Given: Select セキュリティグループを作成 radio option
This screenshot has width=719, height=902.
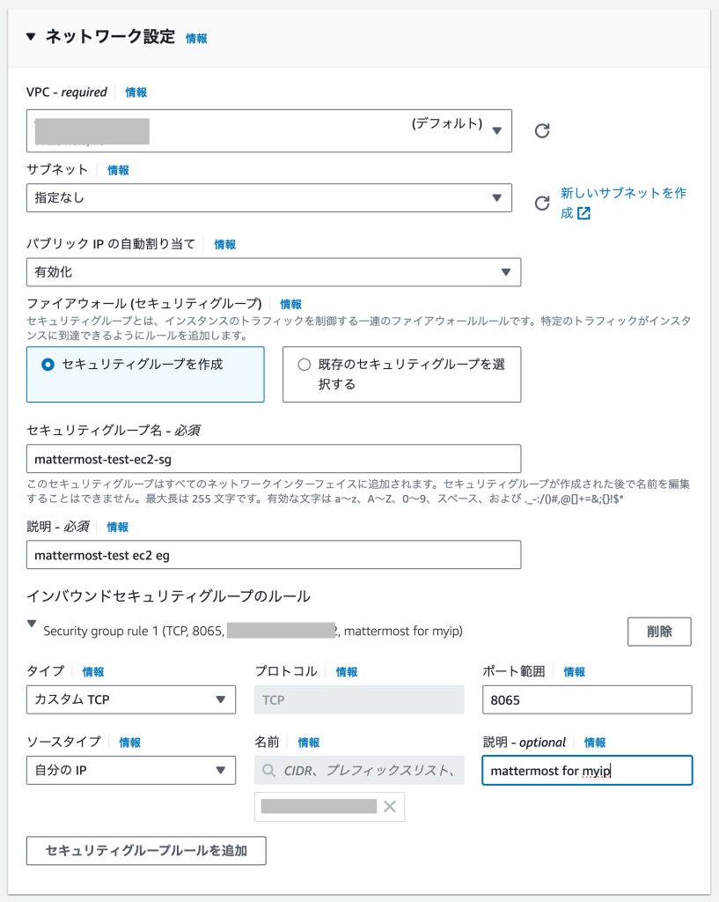Looking at the screenshot, I should click(x=48, y=365).
